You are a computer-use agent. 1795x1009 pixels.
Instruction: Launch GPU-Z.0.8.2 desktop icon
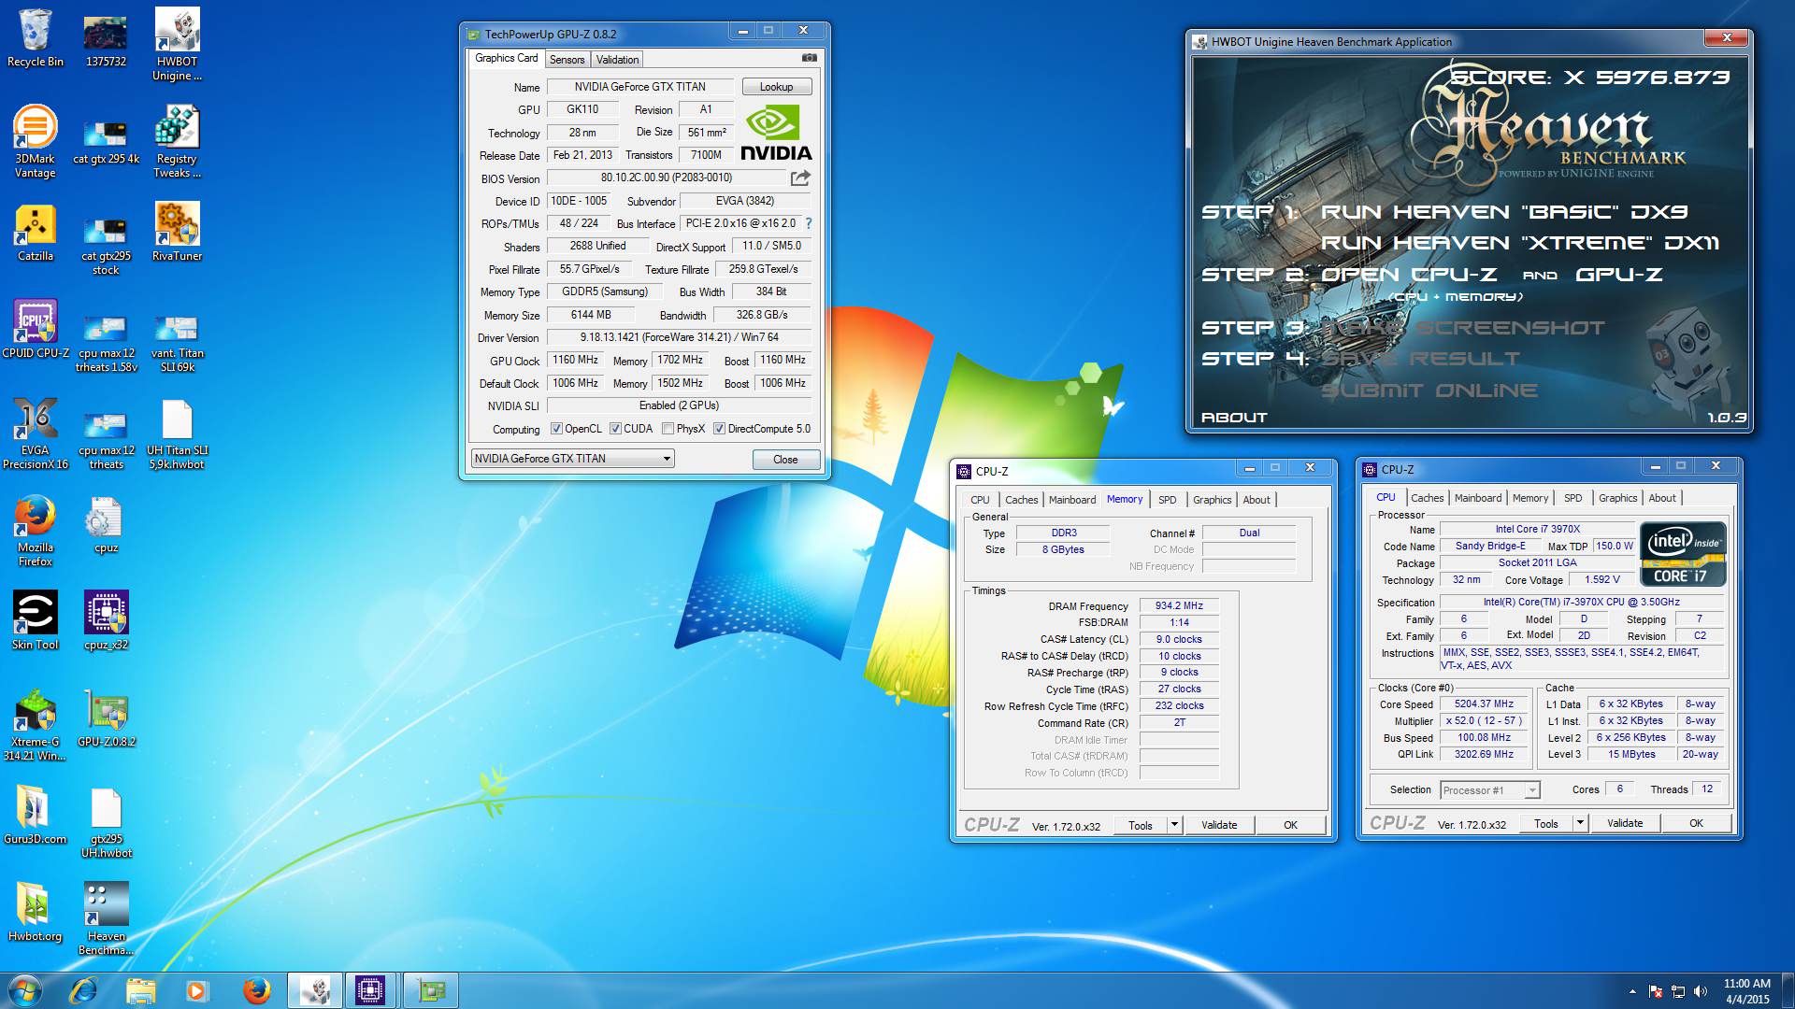tap(106, 718)
